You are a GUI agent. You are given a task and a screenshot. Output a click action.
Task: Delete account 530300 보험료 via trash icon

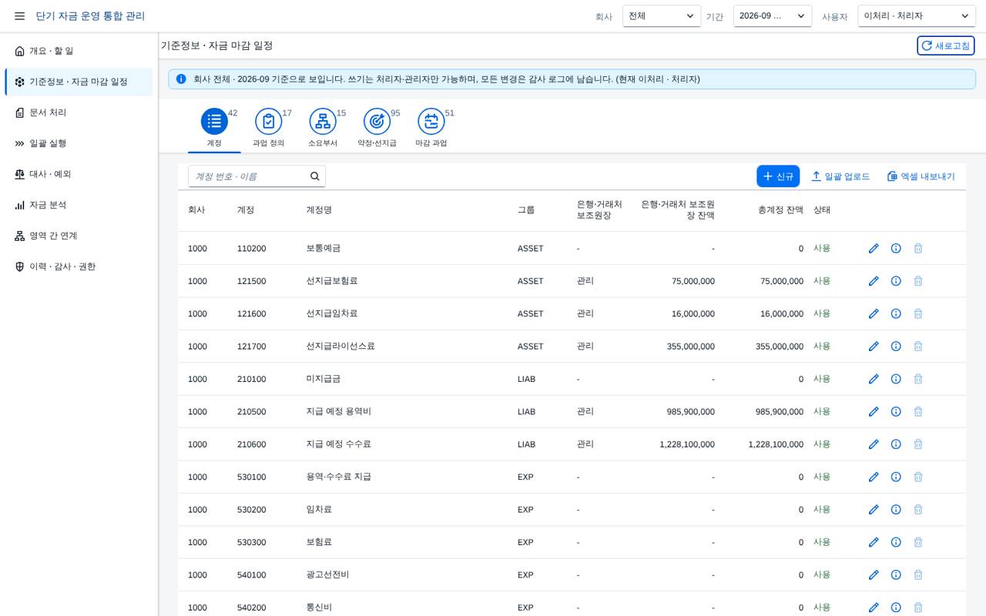point(918,542)
